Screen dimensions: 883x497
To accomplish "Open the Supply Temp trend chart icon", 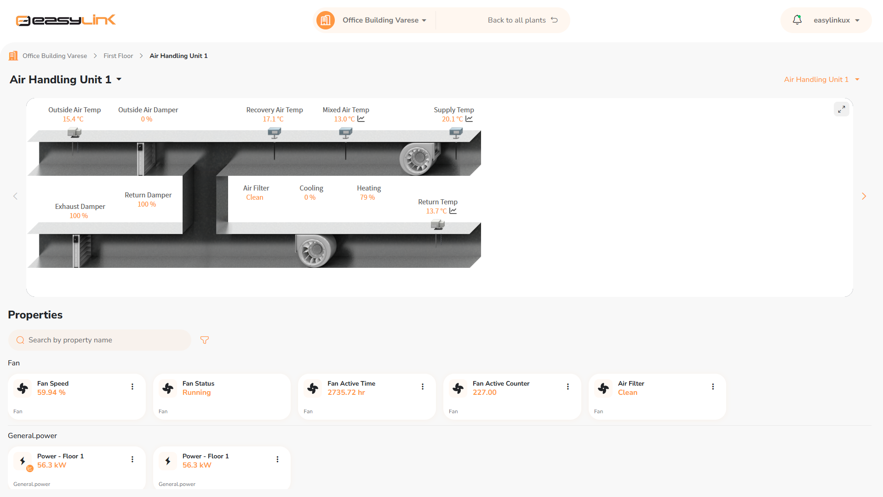I will (469, 119).
